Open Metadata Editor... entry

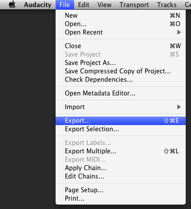click(x=120, y=93)
